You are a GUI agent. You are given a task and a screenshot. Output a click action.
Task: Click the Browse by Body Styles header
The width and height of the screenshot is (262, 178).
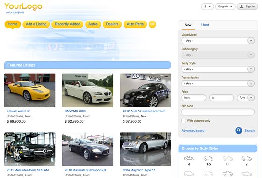point(218,148)
